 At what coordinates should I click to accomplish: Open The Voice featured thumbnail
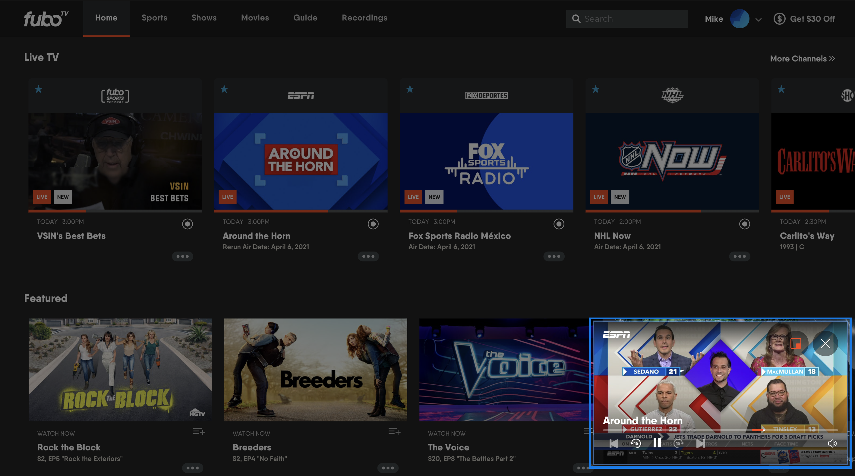click(504, 370)
